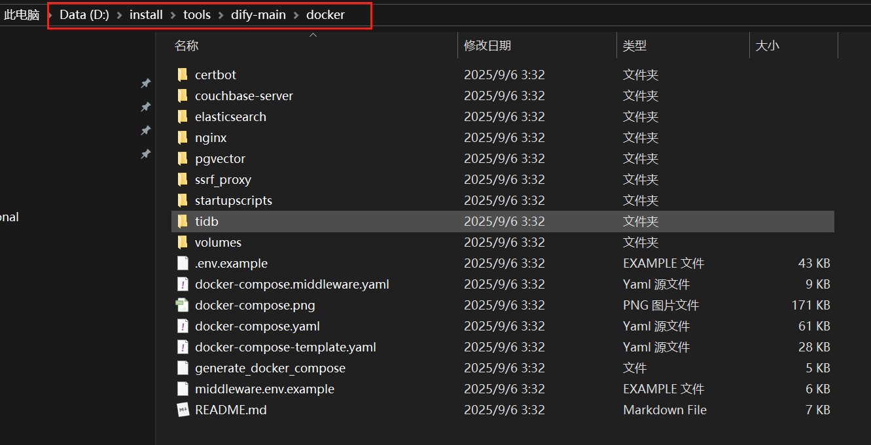This screenshot has width=871, height=445.
Task: Select the file name docker-compose-template.yaml
Action: 285,347
